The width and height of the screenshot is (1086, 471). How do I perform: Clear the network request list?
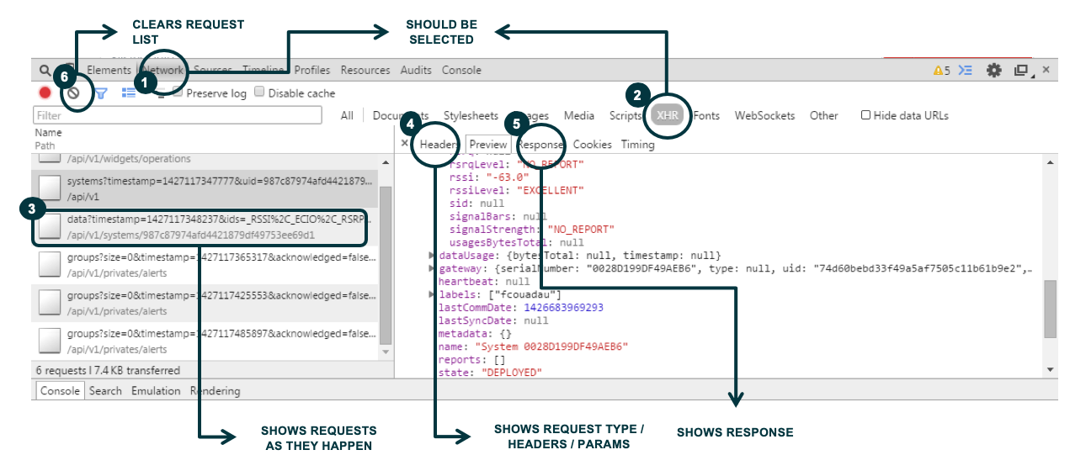point(74,94)
